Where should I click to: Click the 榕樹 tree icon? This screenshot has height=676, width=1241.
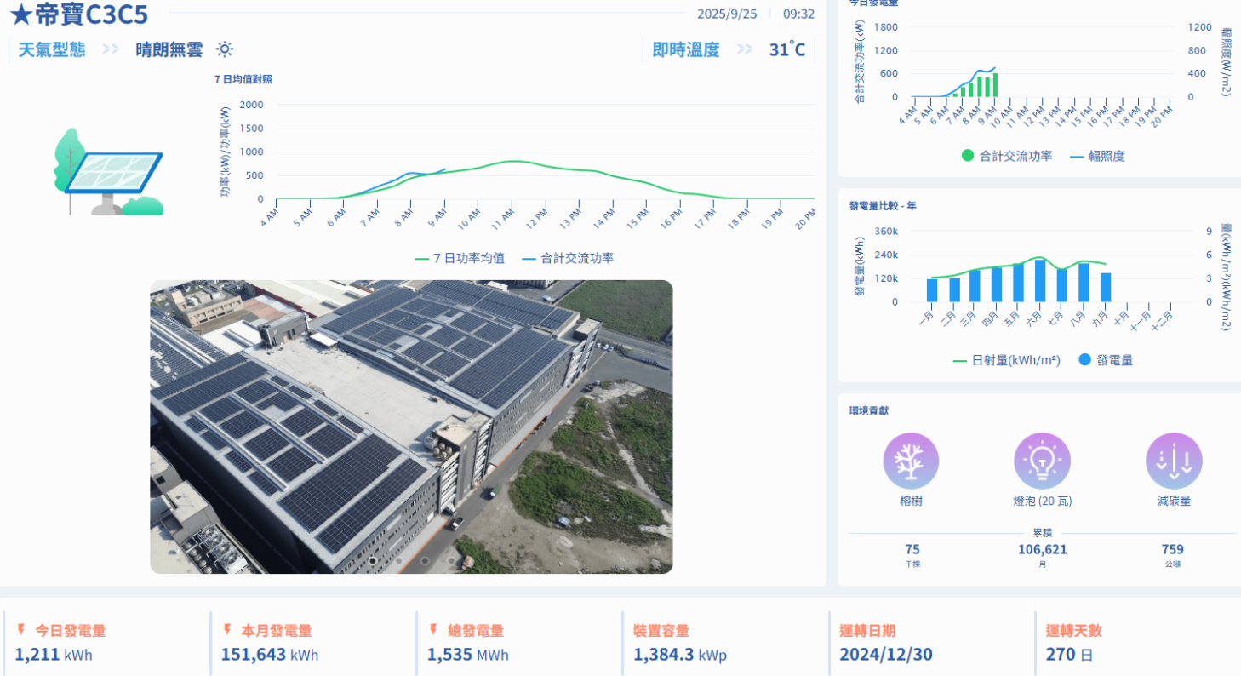pos(911,461)
